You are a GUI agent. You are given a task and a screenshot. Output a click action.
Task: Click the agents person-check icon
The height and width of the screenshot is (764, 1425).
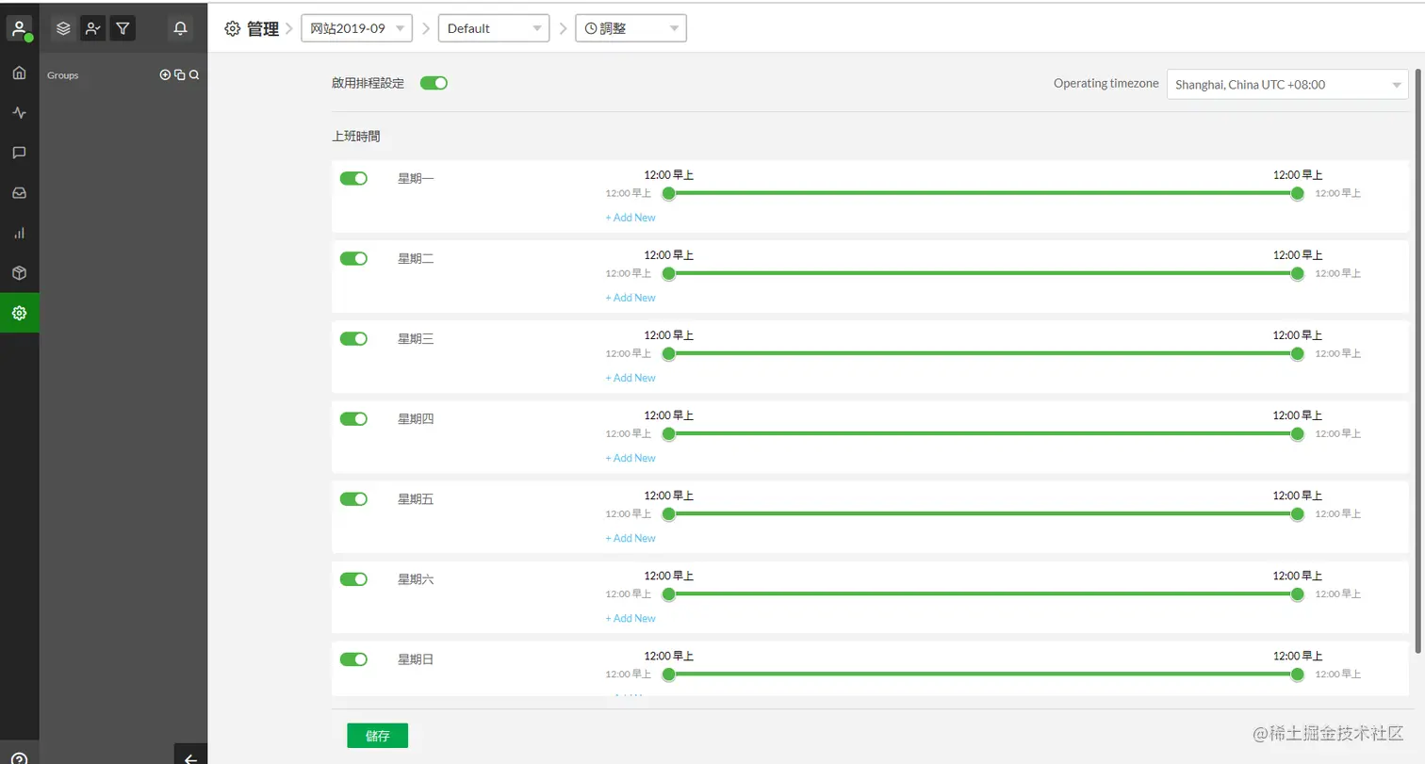pos(92,28)
